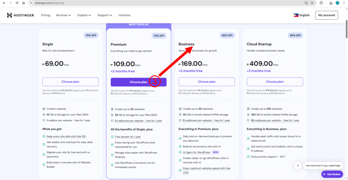Image resolution: width=348 pixels, height=180 pixels.
Task: Click mail icon beside 1 mailbox per website
Action: (x=44, y=120)
